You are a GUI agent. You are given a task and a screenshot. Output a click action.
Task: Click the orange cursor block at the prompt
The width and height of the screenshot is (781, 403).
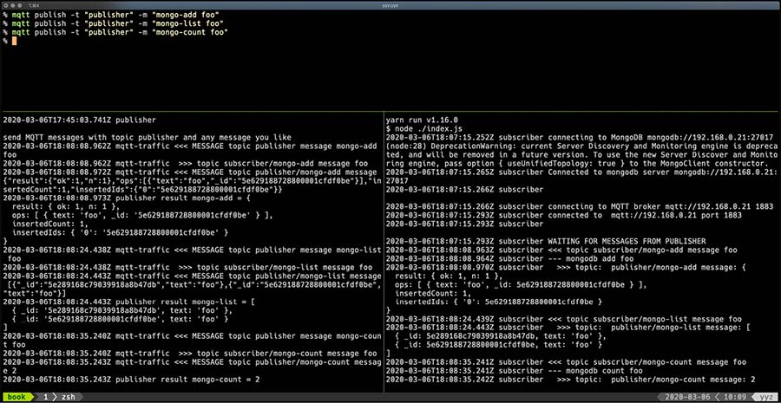coord(15,41)
